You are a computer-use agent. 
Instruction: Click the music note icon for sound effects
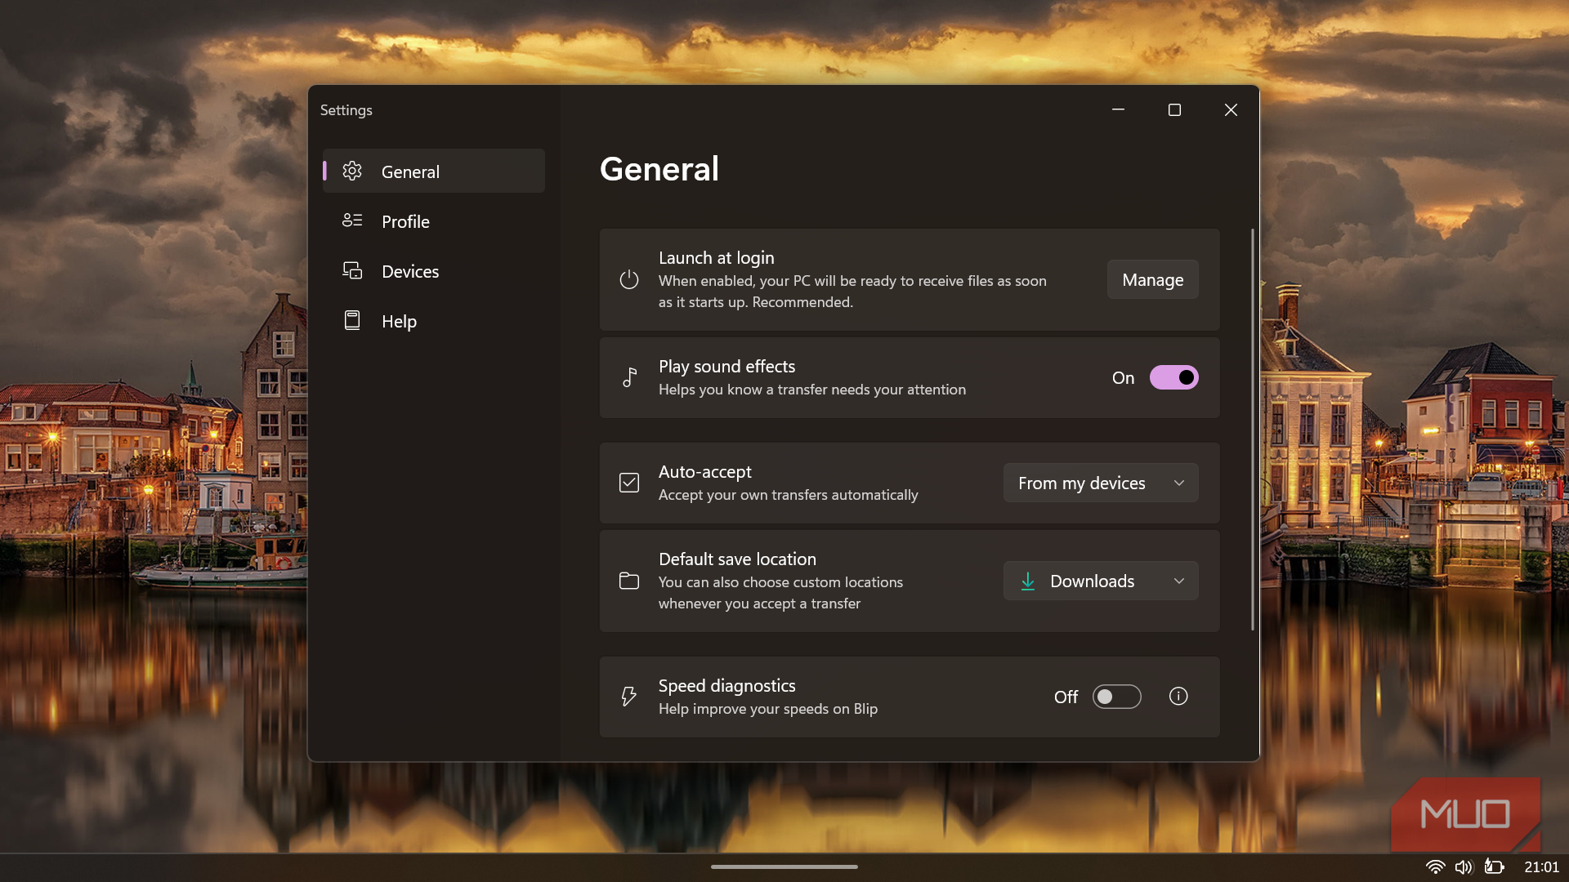629,377
